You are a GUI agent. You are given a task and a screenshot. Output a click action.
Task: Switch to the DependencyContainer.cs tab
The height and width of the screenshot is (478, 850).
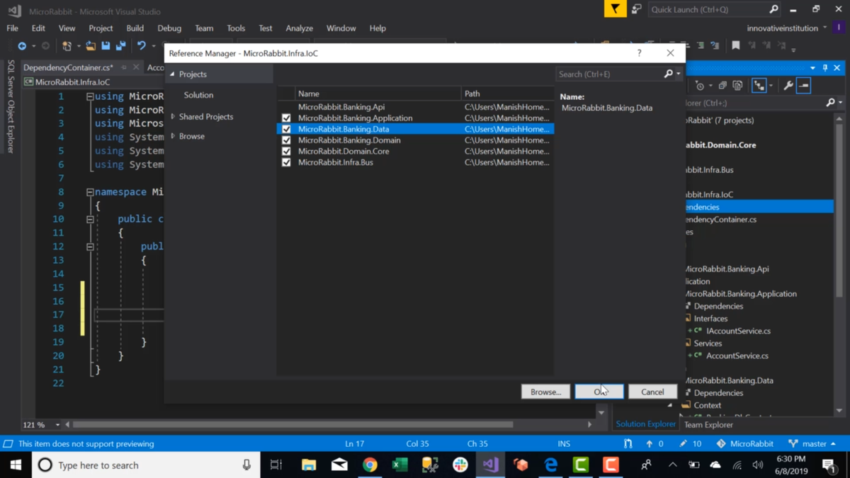[x=68, y=67]
